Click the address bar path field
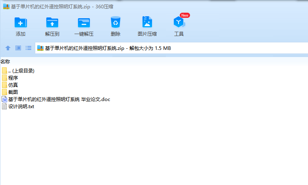 tap(171, 48)
